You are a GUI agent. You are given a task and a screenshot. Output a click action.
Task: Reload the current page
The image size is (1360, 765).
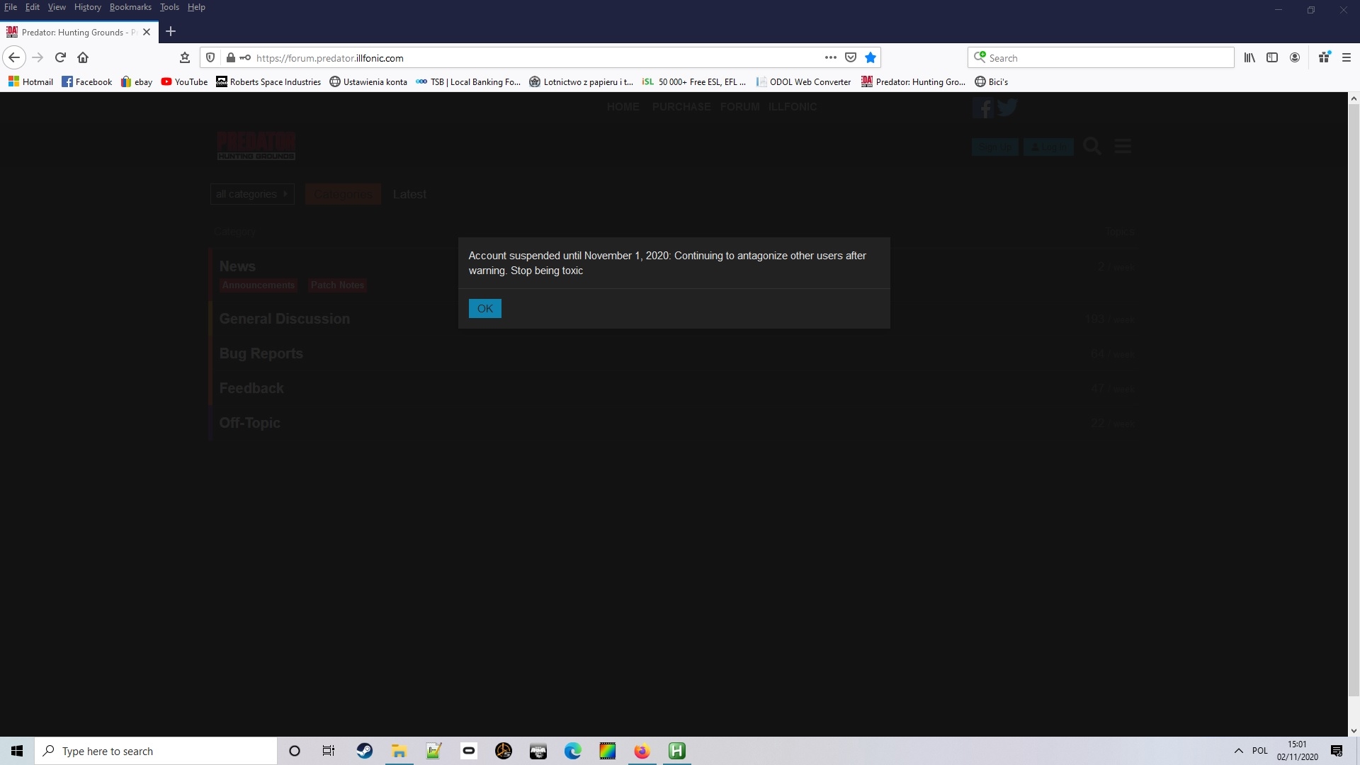60,57
